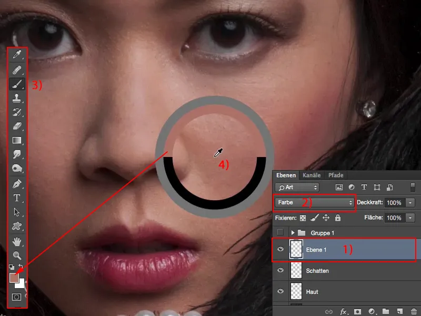421x316 pixels.
Task: Filter layers by type layers icon
Action: [x=364, y=187]
